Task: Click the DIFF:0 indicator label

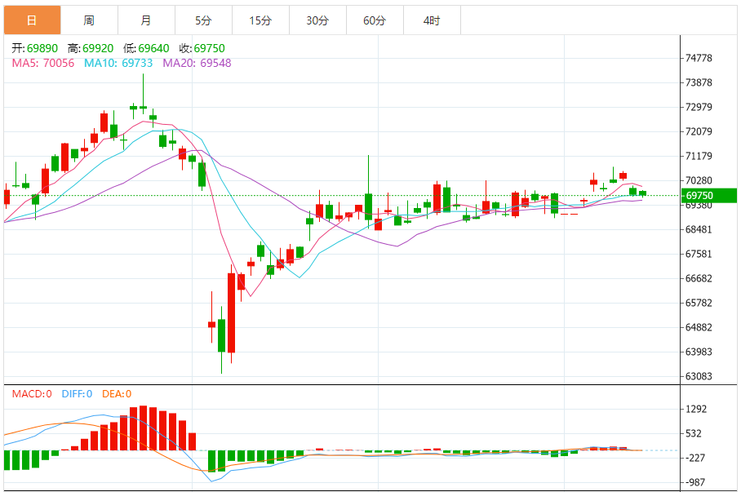Action: (77, 394)
